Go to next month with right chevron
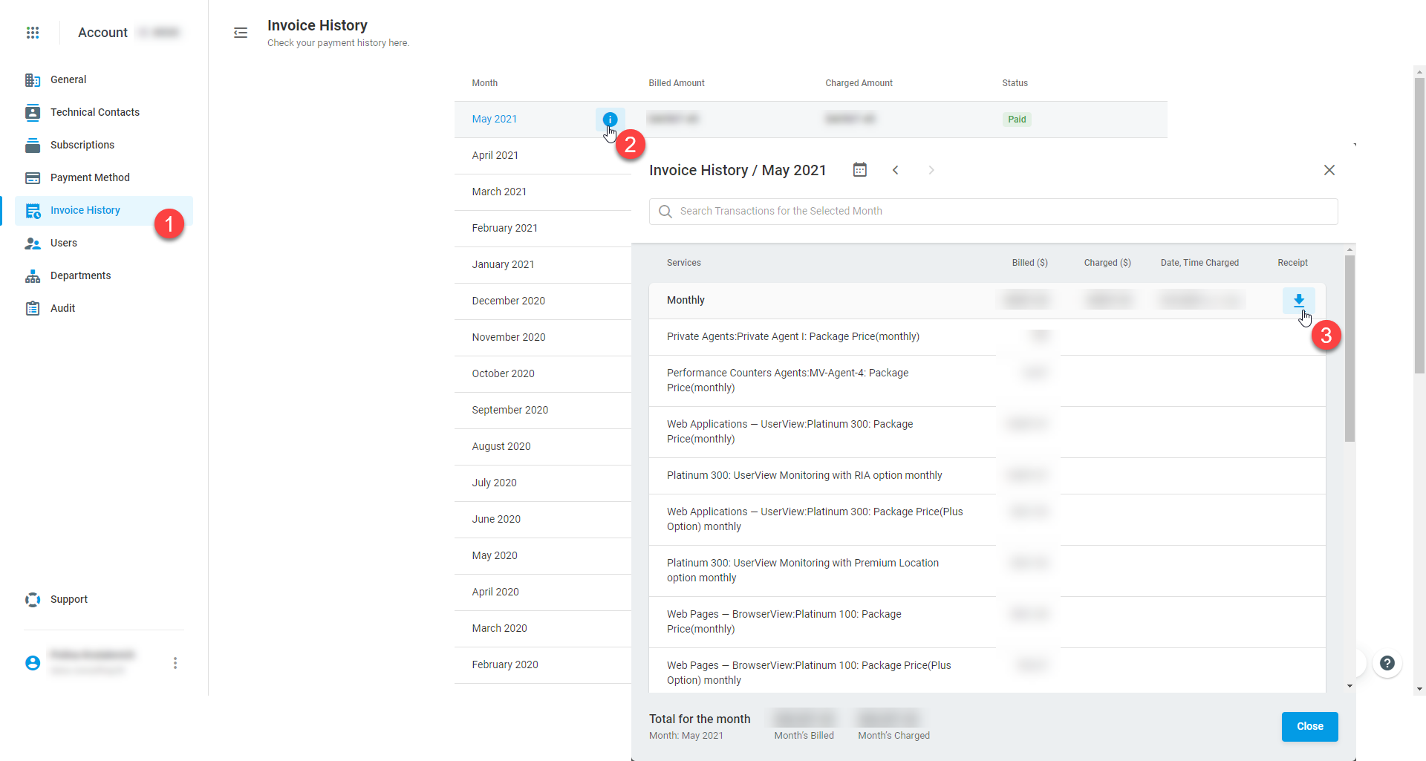1426x761 pixels. coord(931,170)
